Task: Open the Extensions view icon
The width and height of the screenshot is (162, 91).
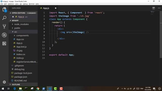Action: click(4, 43)
